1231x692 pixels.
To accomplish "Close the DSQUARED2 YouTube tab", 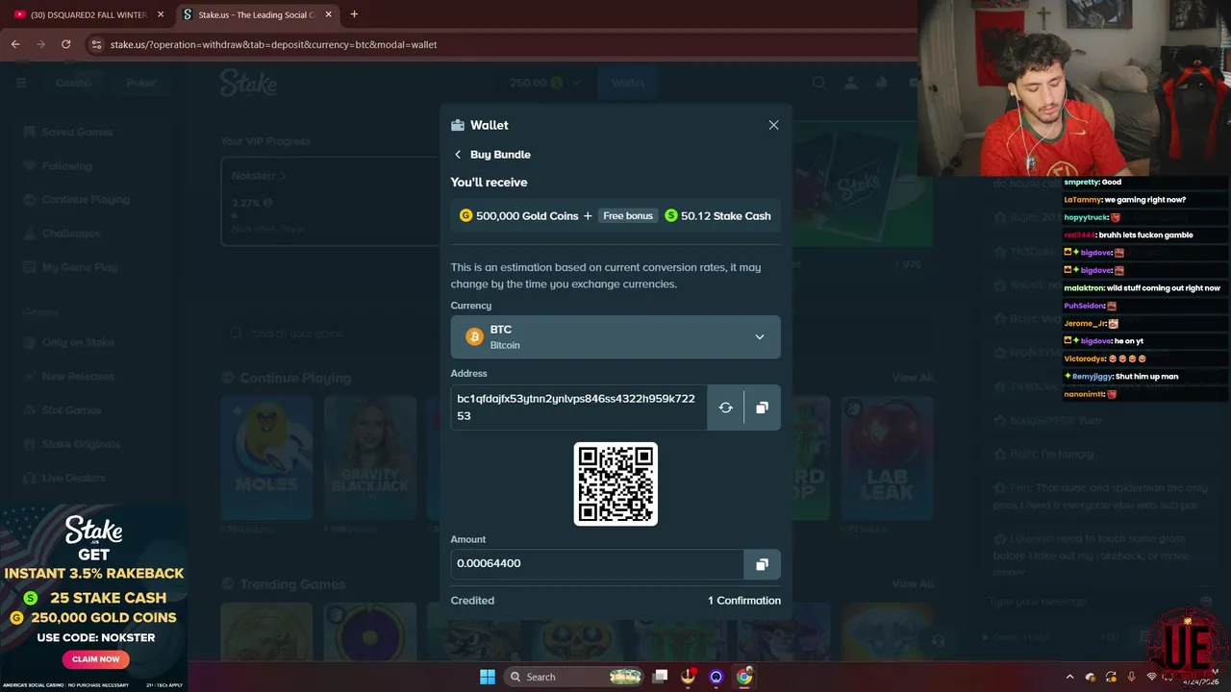I will pyautogui.click(x=161, y=14).
